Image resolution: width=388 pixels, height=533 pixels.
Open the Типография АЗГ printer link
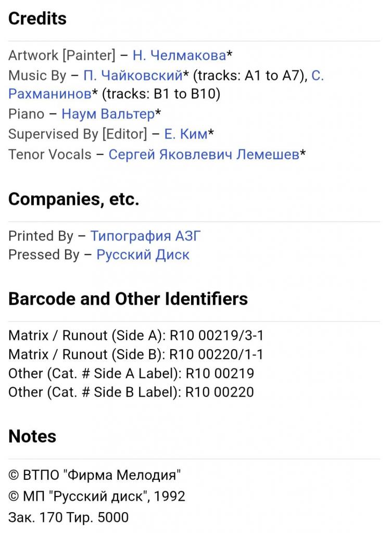point(145,236)
